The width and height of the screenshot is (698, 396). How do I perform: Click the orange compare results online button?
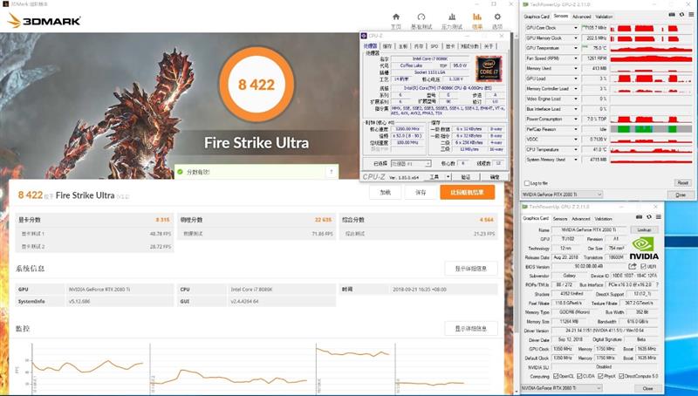coord(468,192)
